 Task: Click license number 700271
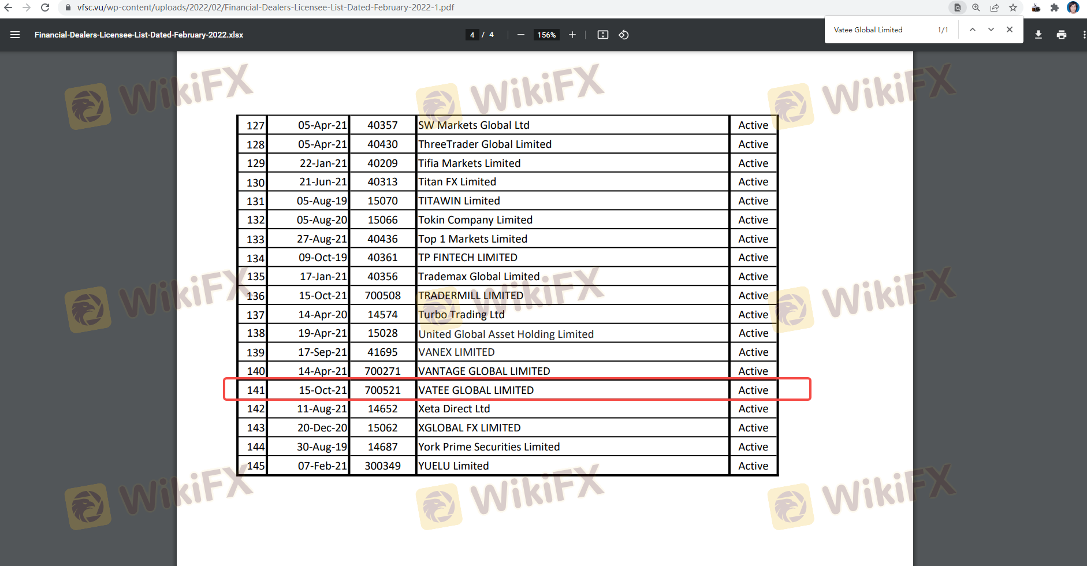coord(382,371)
